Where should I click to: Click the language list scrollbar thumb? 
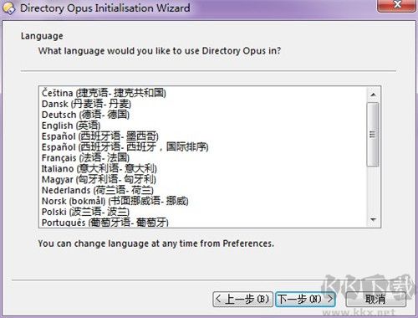point(373,135)
